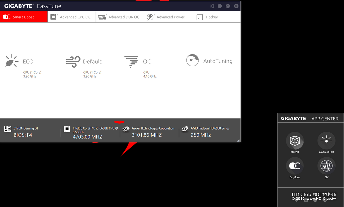The width and height of the screenshot is (344, 207).
Task: Activate the OC tornado mode icon
Action: point(131,62)
